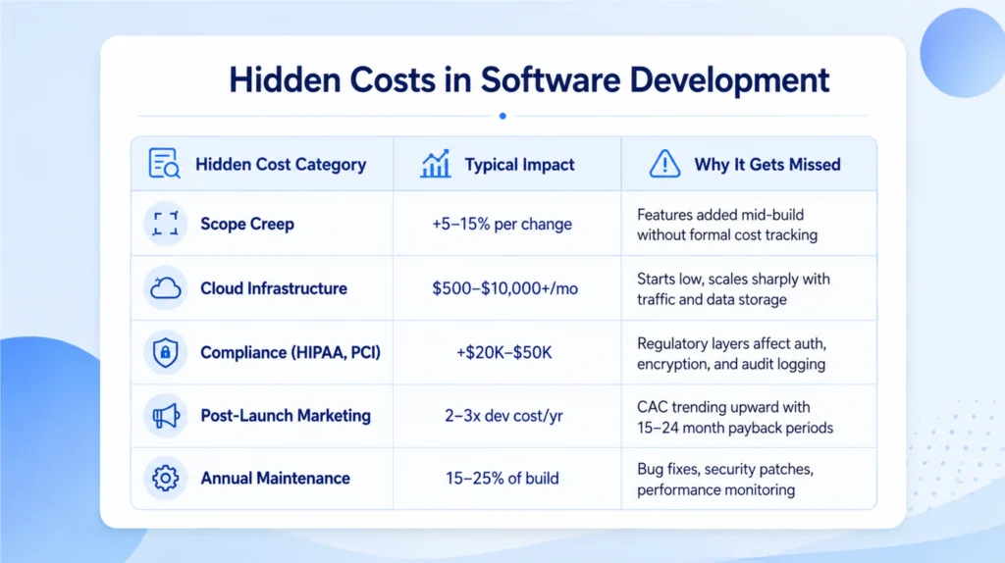Image resolution: width=1005 pixels, height=563 pixels.
Task: Click the 'Annual Maintenance' row label
Action: click(x=276, y=479)
